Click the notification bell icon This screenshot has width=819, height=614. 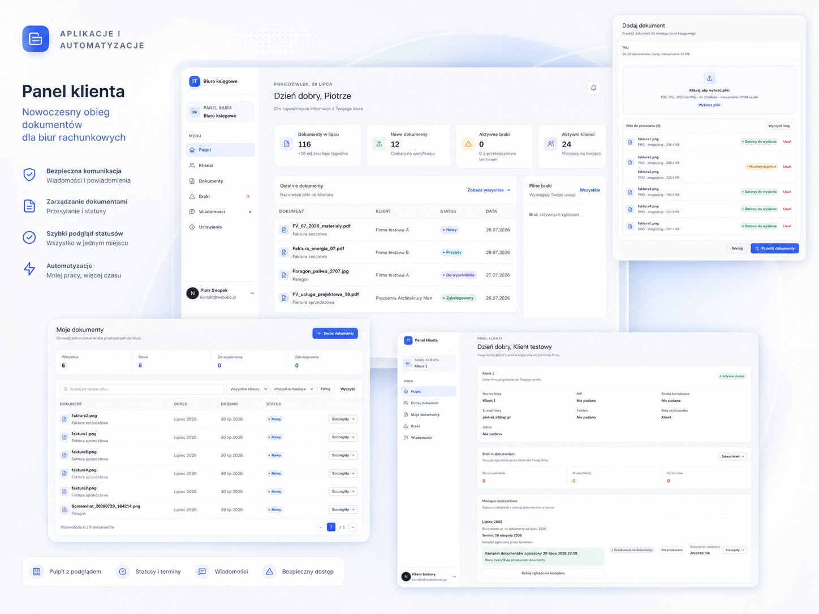[x=593, y=88]
